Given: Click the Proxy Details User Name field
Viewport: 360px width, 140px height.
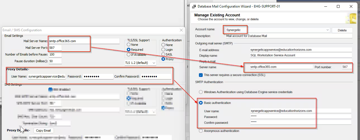Looking at the screenshot, I should [47, 76].
